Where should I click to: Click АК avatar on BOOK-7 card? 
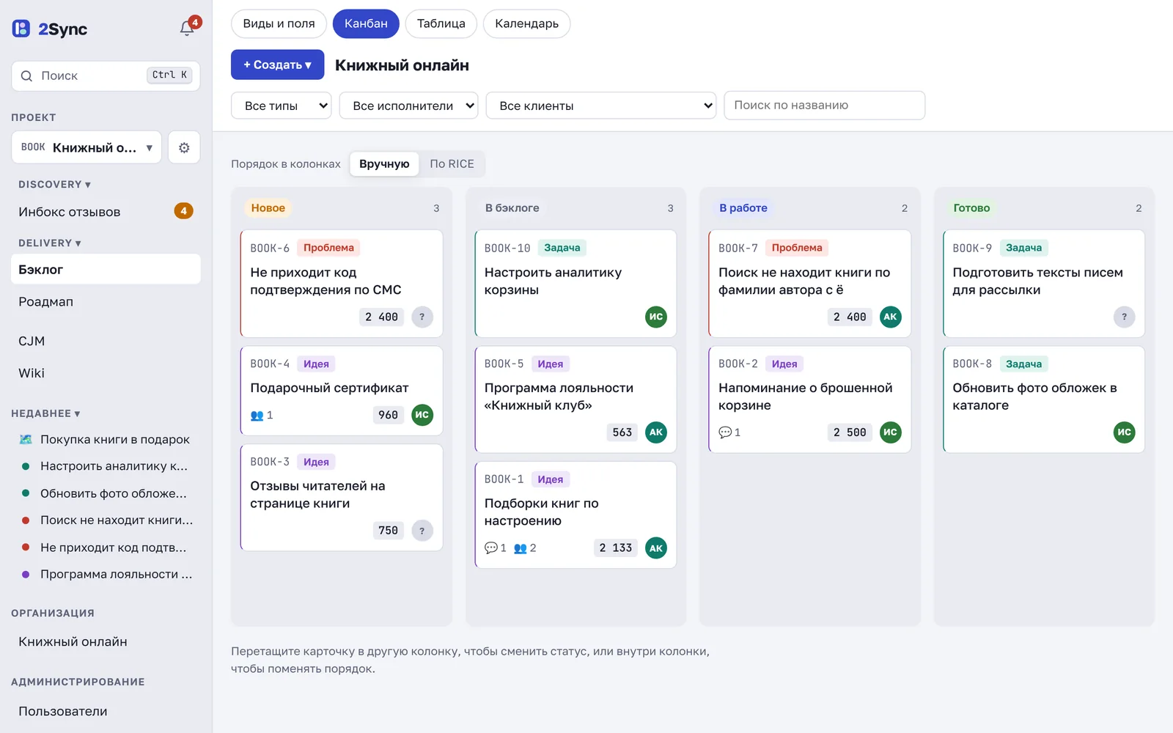coord(890,317)
